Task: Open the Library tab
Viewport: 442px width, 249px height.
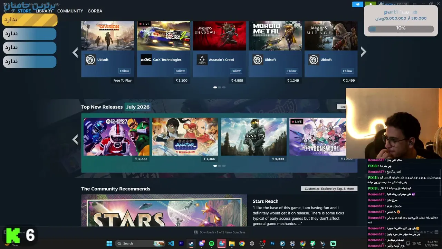Action: click(44, 11)
